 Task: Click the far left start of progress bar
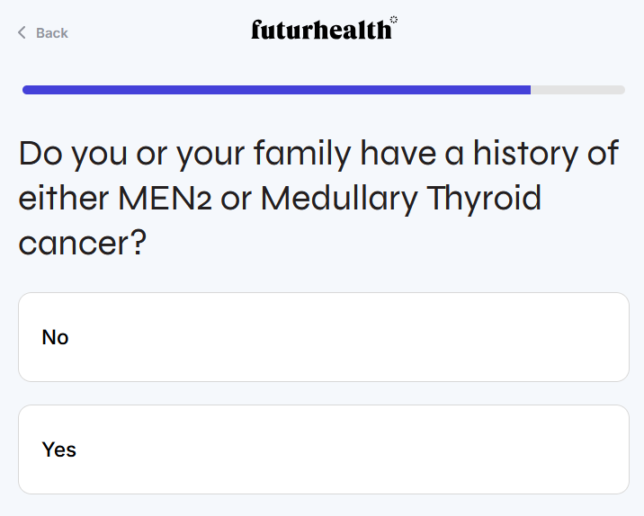click(26, 90)
